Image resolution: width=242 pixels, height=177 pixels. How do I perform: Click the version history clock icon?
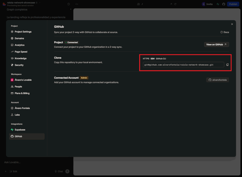coord(69,4)
